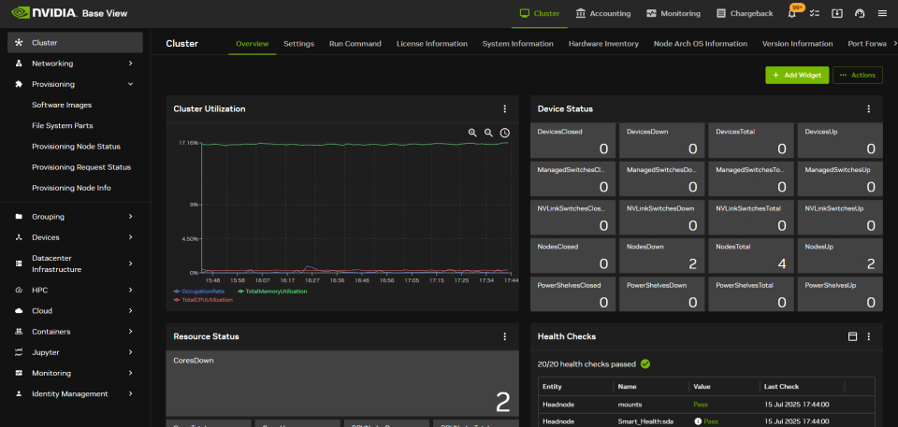The width and height of the screenshot is (898, 427).
Task: Click the clock time-range icon on chart
Action: click(x=505, y=134)
